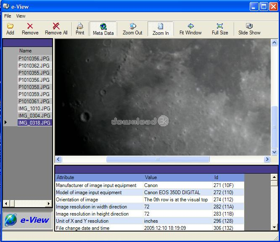The image size is (280, 242).
Task: Select IMG_0304.JPG in file list
Action: point(34,115)
